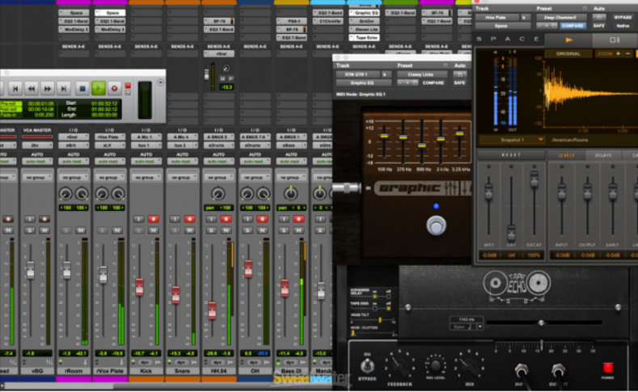Screen dimensions: 638x392
Task: Solo the vBG VCA master
Action: tap(30, 230)
